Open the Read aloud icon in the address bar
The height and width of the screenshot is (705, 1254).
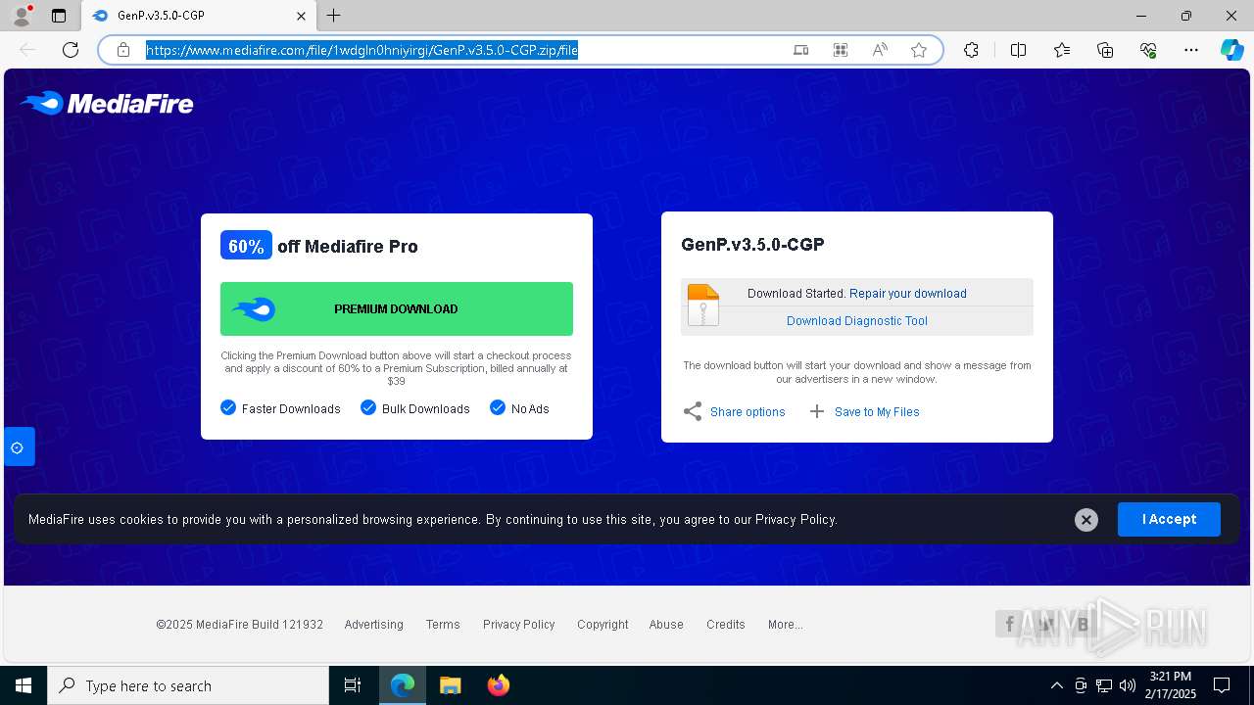(x=880, y=50)
